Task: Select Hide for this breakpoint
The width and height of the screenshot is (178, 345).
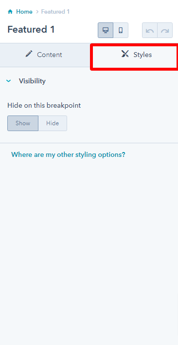Action: pyautogui.click(x=53, y=123)
